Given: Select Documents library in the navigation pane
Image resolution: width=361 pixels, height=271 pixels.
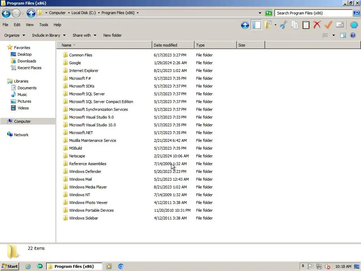Looking at the screenshot, I should (x=27, y=88).
